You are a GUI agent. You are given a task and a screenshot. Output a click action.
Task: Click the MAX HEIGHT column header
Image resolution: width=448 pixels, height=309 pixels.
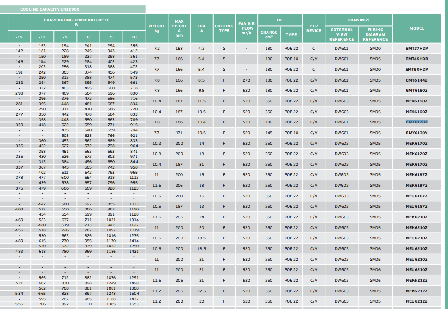click(179, 28)
